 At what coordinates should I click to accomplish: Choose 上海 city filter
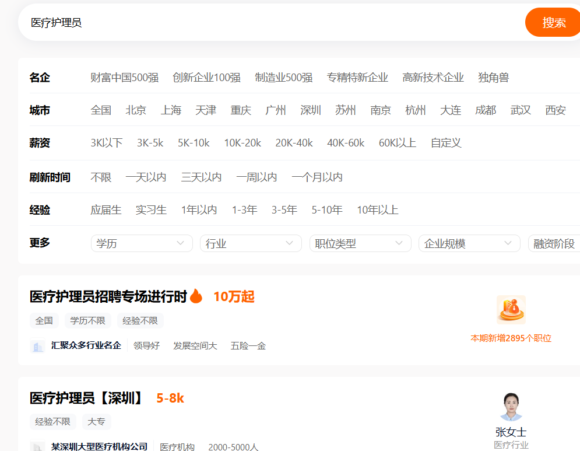(171, 110)
